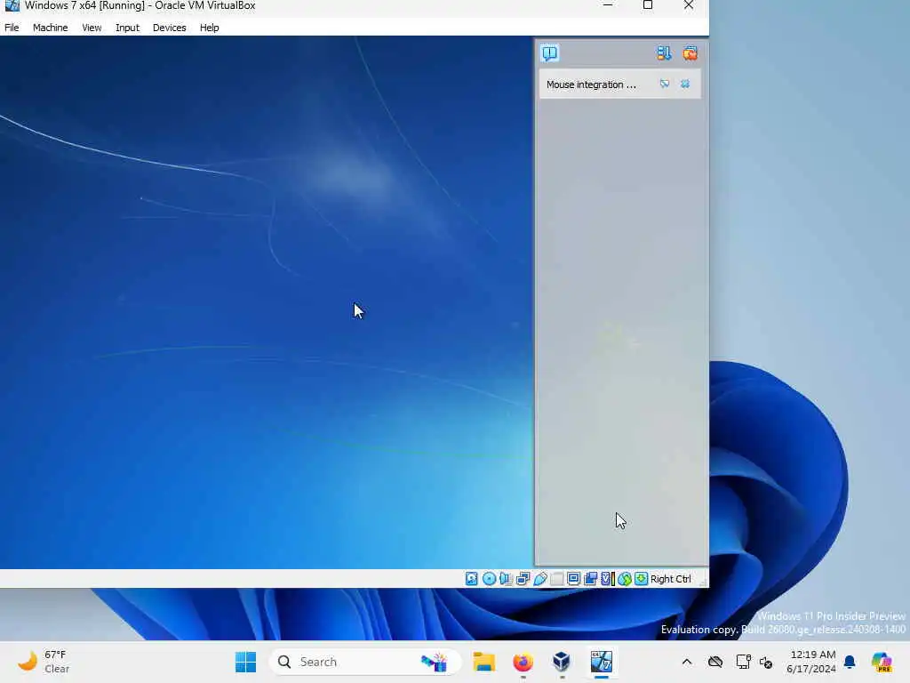
Task: Open File Explorer from the taskbar
Action: tap(483, 662)
